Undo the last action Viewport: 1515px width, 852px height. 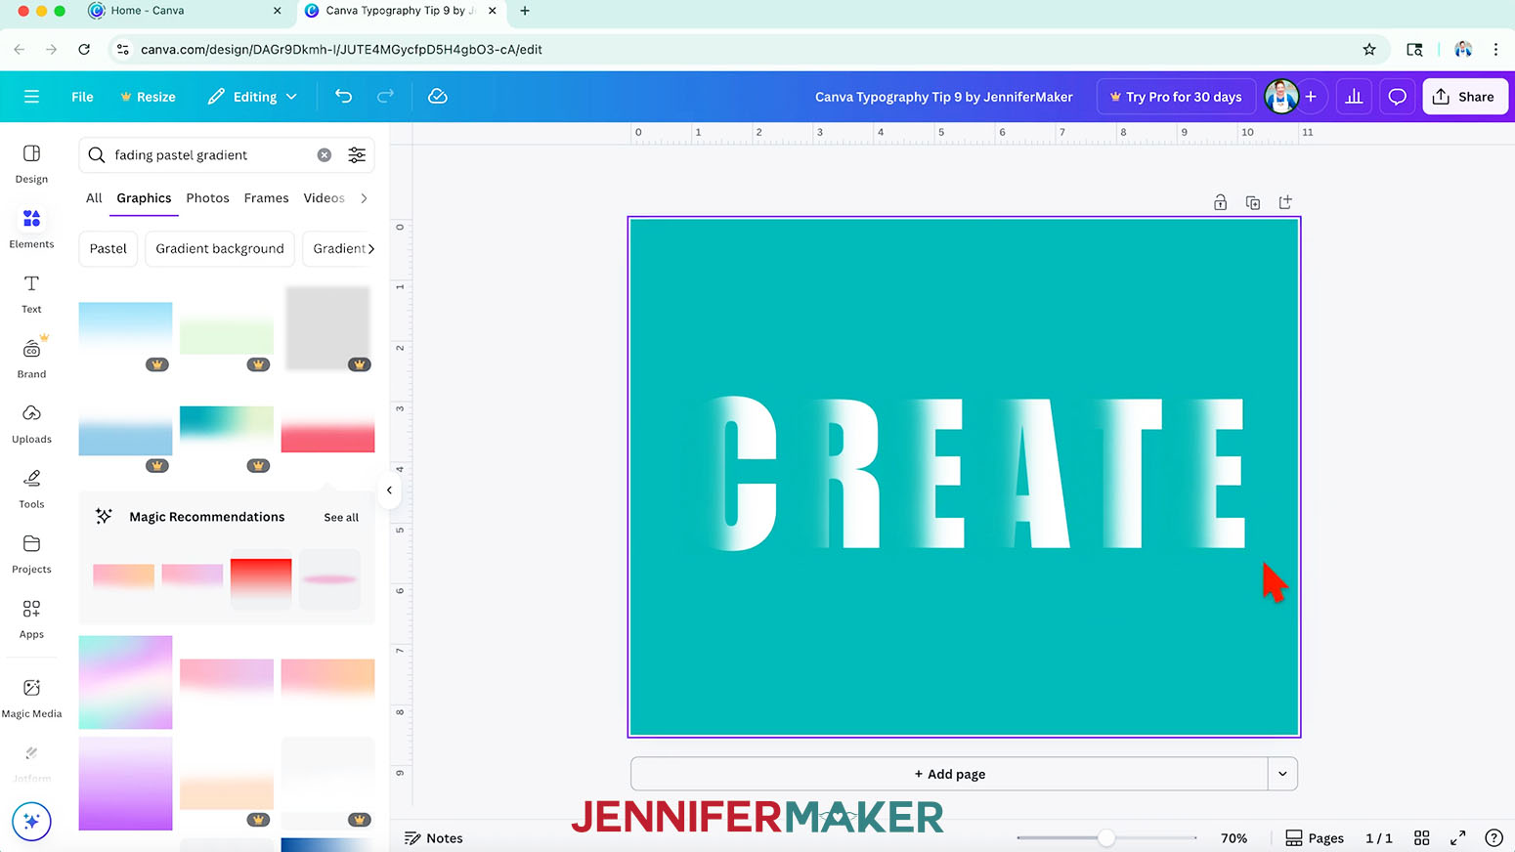coord(343,96)
